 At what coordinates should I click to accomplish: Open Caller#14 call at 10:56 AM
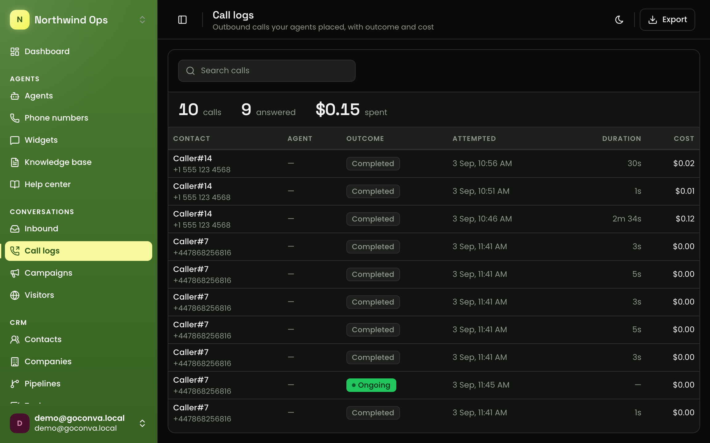click(434, 164)
